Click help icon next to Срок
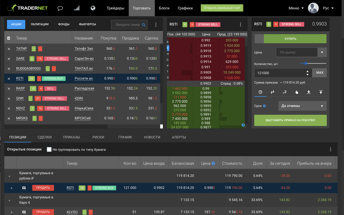This screenshot has height=215, width=344. point(264,106)
